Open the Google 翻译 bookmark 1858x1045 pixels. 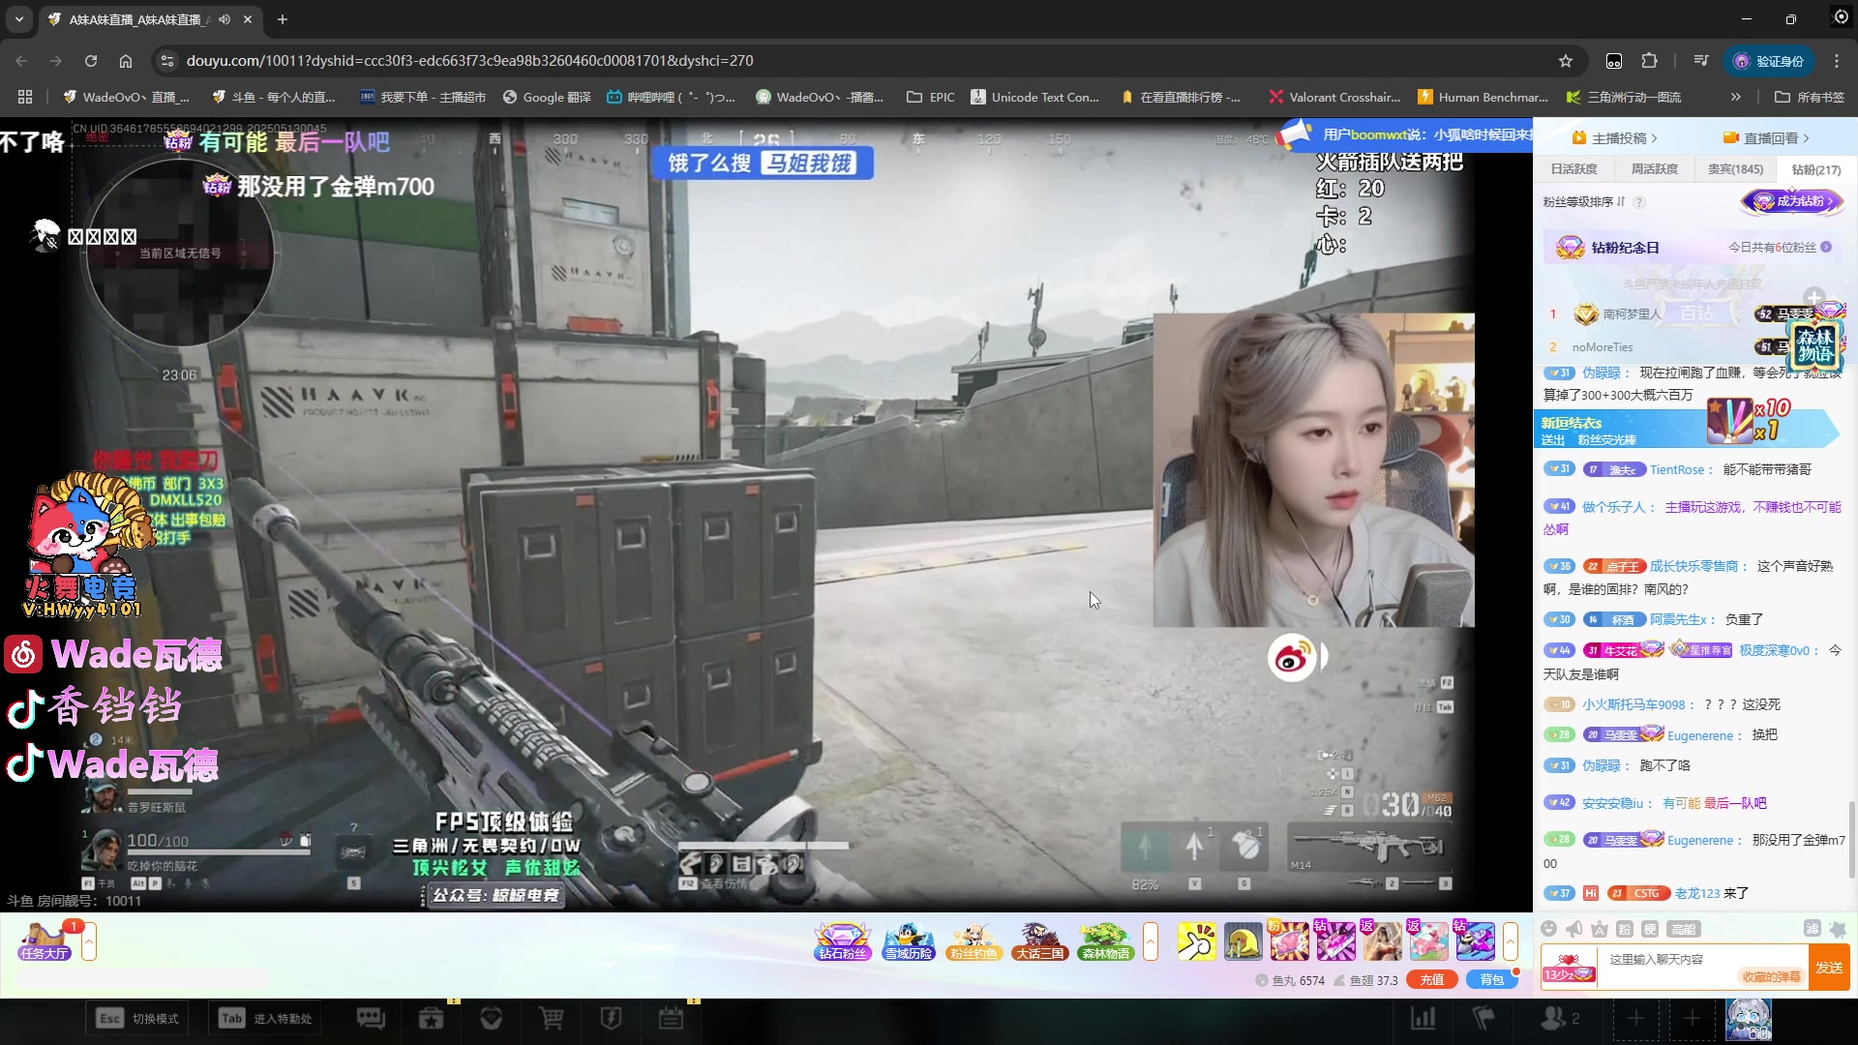(547, 97)
